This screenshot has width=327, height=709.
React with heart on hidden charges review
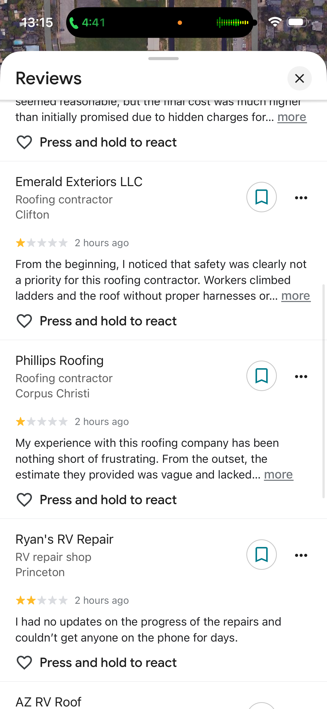24,142
